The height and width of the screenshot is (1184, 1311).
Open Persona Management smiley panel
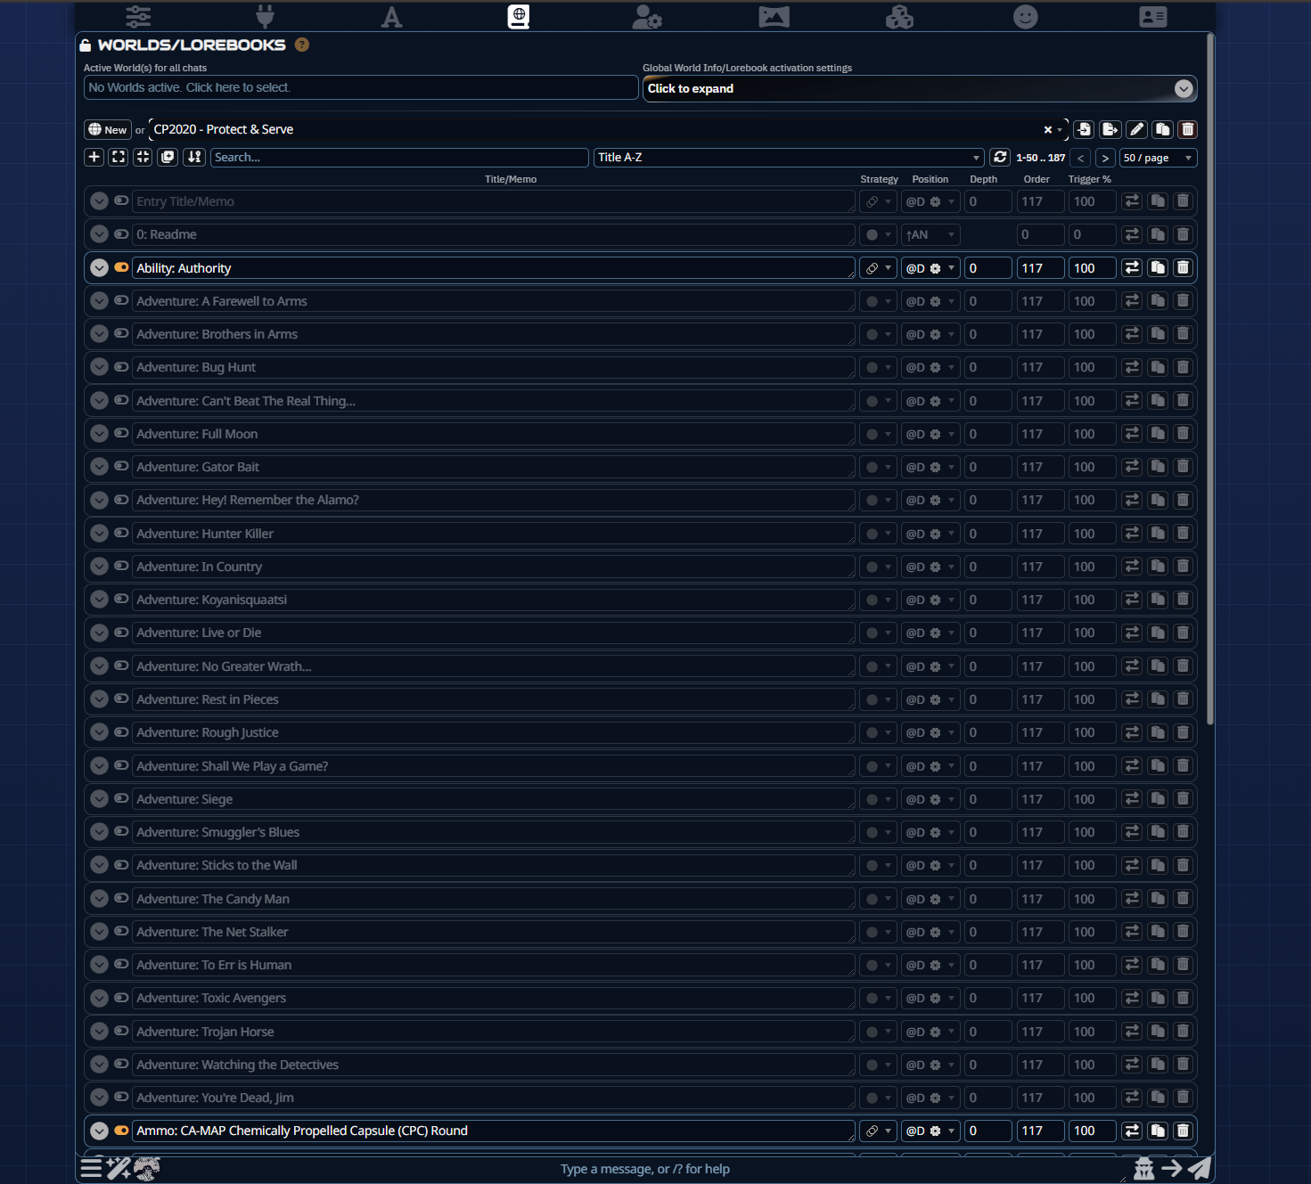click(1026, 17)
